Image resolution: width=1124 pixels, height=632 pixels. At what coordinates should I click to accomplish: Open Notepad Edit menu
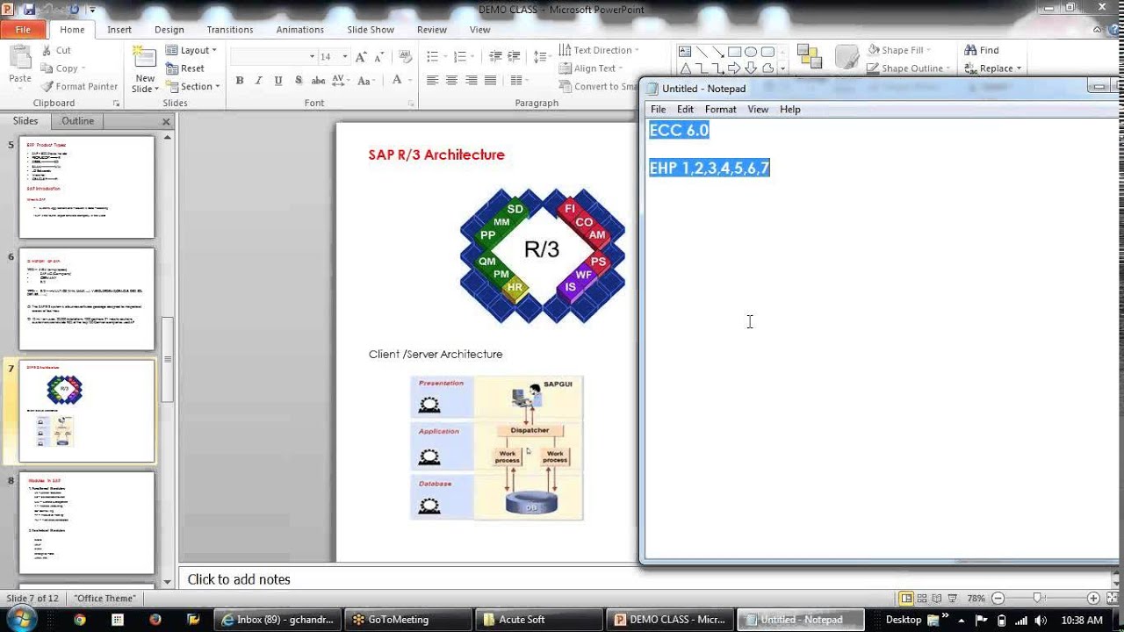[x=685, y=109]
